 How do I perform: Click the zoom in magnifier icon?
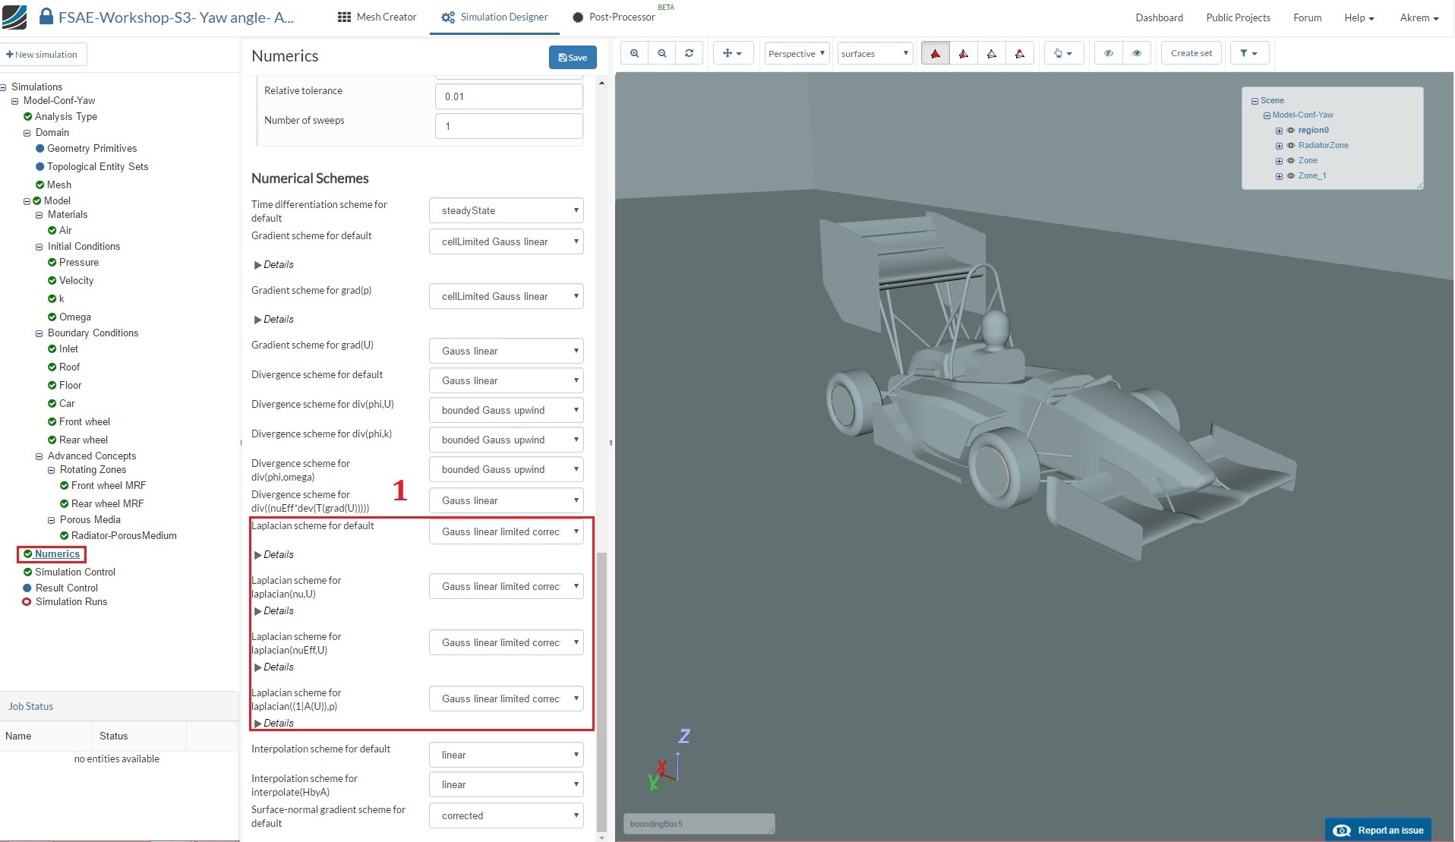tap(634, 53)
